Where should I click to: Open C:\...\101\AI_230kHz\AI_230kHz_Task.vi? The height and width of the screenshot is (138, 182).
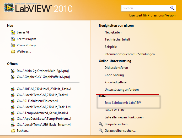pos(44,89)
